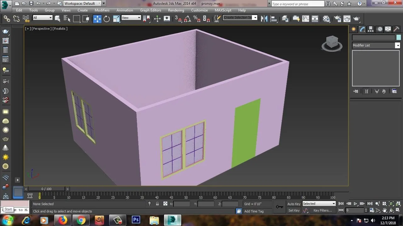Click the Edit Named Selection Sets icon
The height and width of the screenshot is (226, 403).
tap(217, 19)
